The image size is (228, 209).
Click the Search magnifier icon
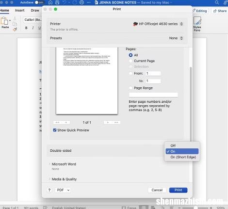pyautogui.click(x=217, y=2)
